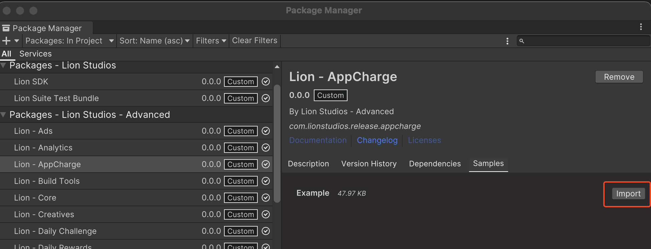Open the Changelog link
Image resolution: width=651 pixels, height=249 pixels.
[377, 140]
